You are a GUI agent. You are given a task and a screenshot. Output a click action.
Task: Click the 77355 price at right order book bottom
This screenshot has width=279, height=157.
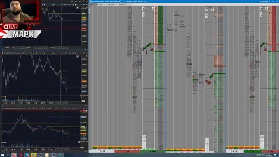[x=235, y=151]
